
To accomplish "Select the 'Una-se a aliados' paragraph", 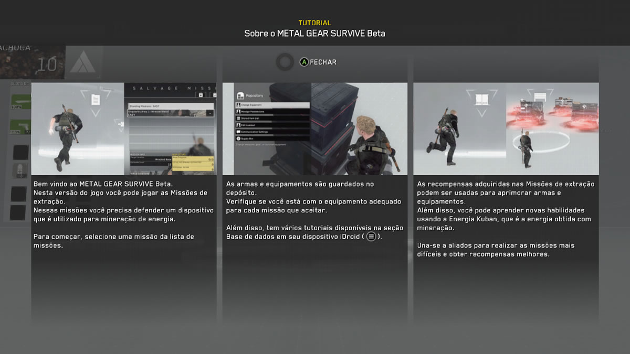I will (x=496, y=250).
